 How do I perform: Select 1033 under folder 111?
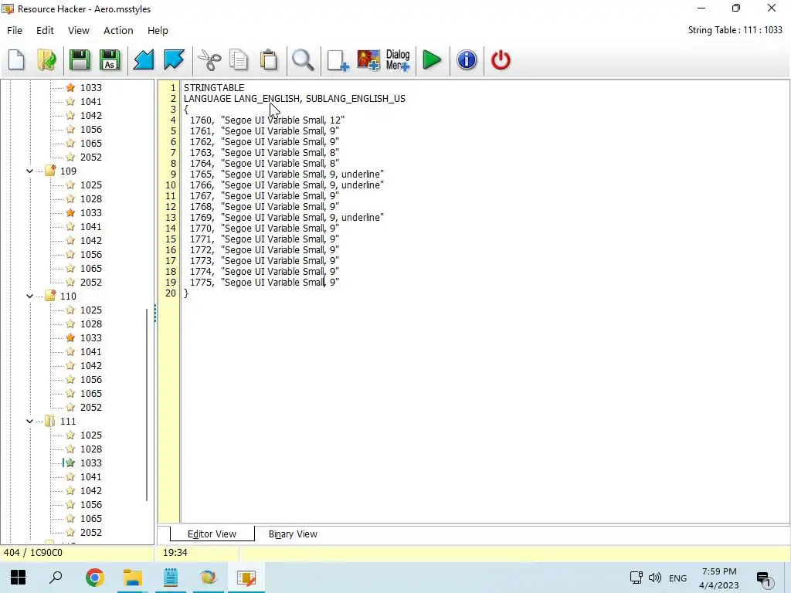tap(91, 463)
